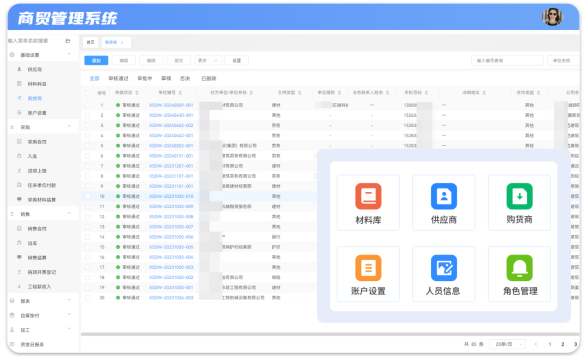Screen dimensions: 585x356
Task: Switch to the 首页 tab
Action: [x=90, y=42]
